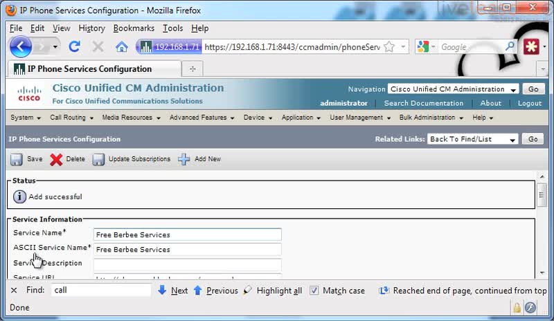
Task: Click the Cisco logo
Action: pyautogui.click(x=29, y=93)
